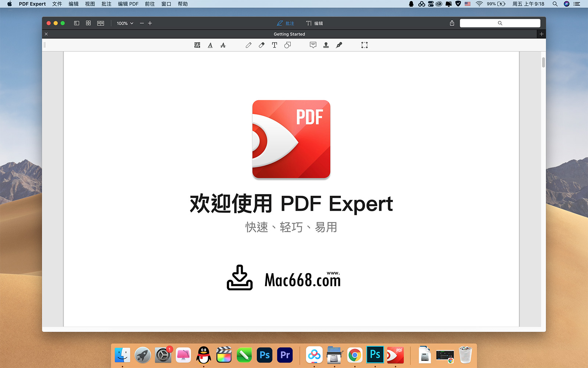Select the eraser tool
The height and width of the screenshot is (368, 588).
[x=262, y=45]
